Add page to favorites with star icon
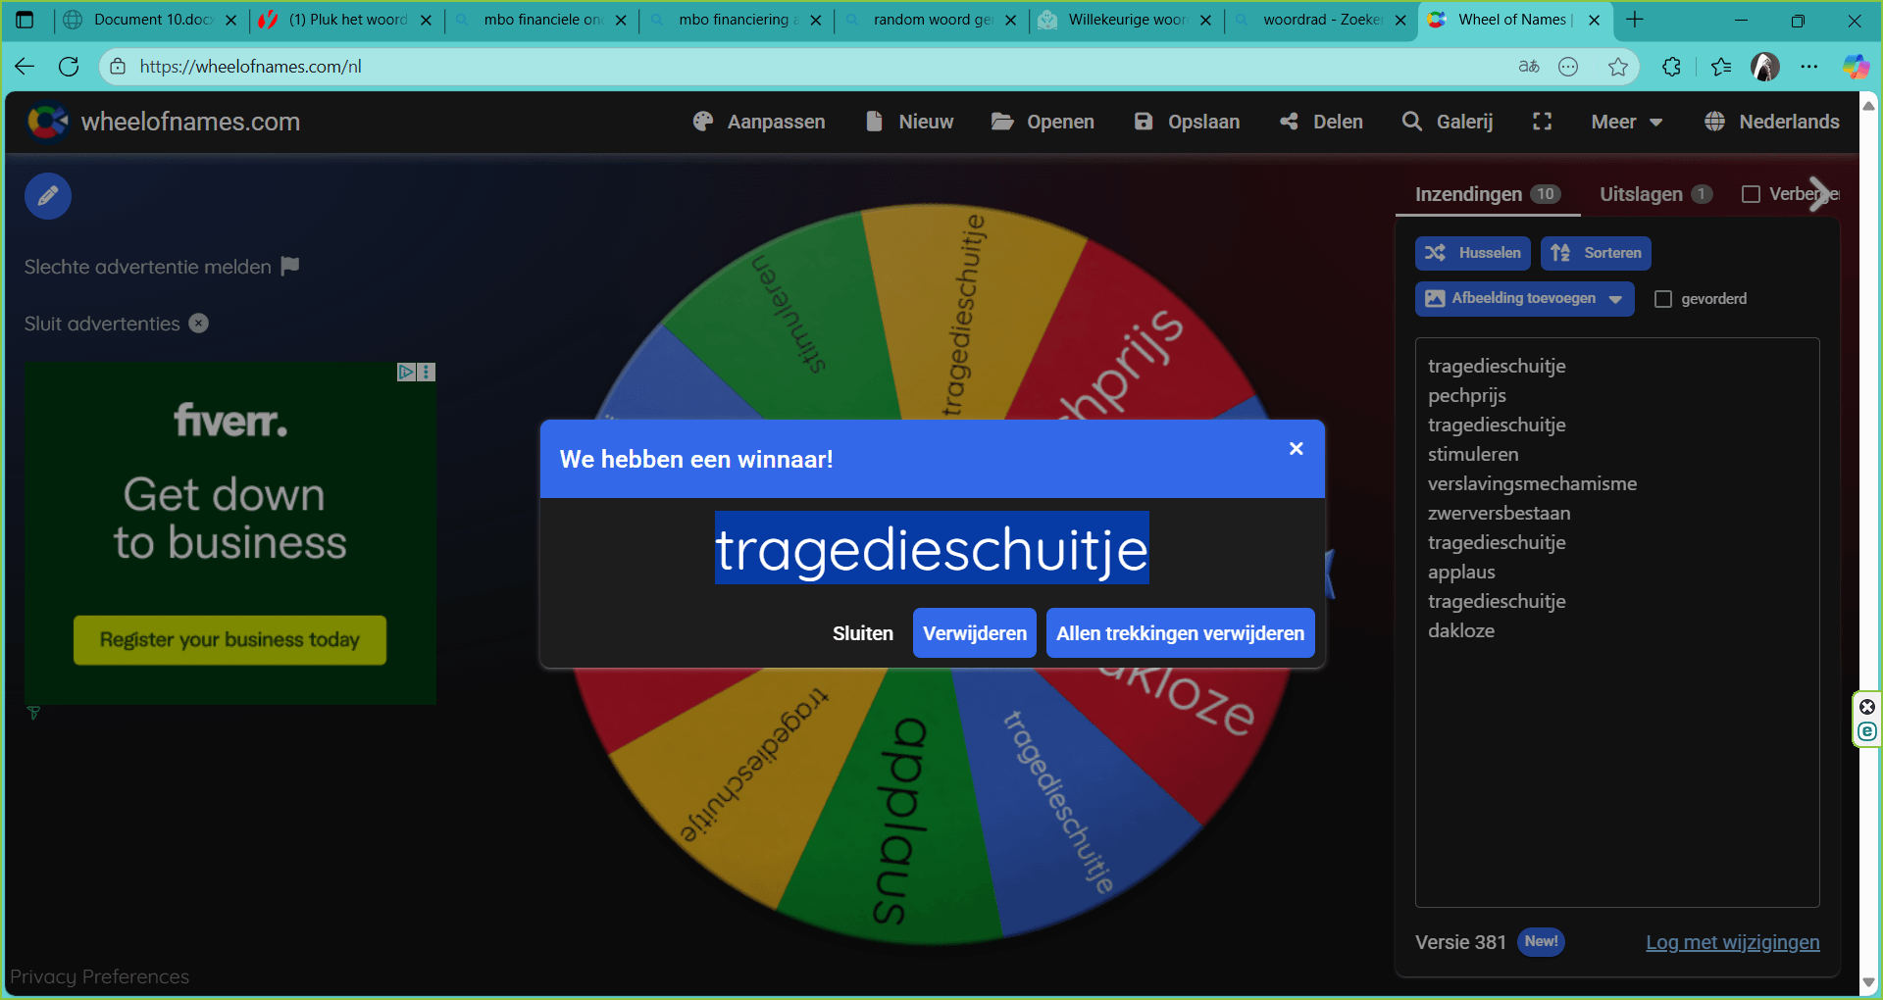 click(x=1617, y=67)
